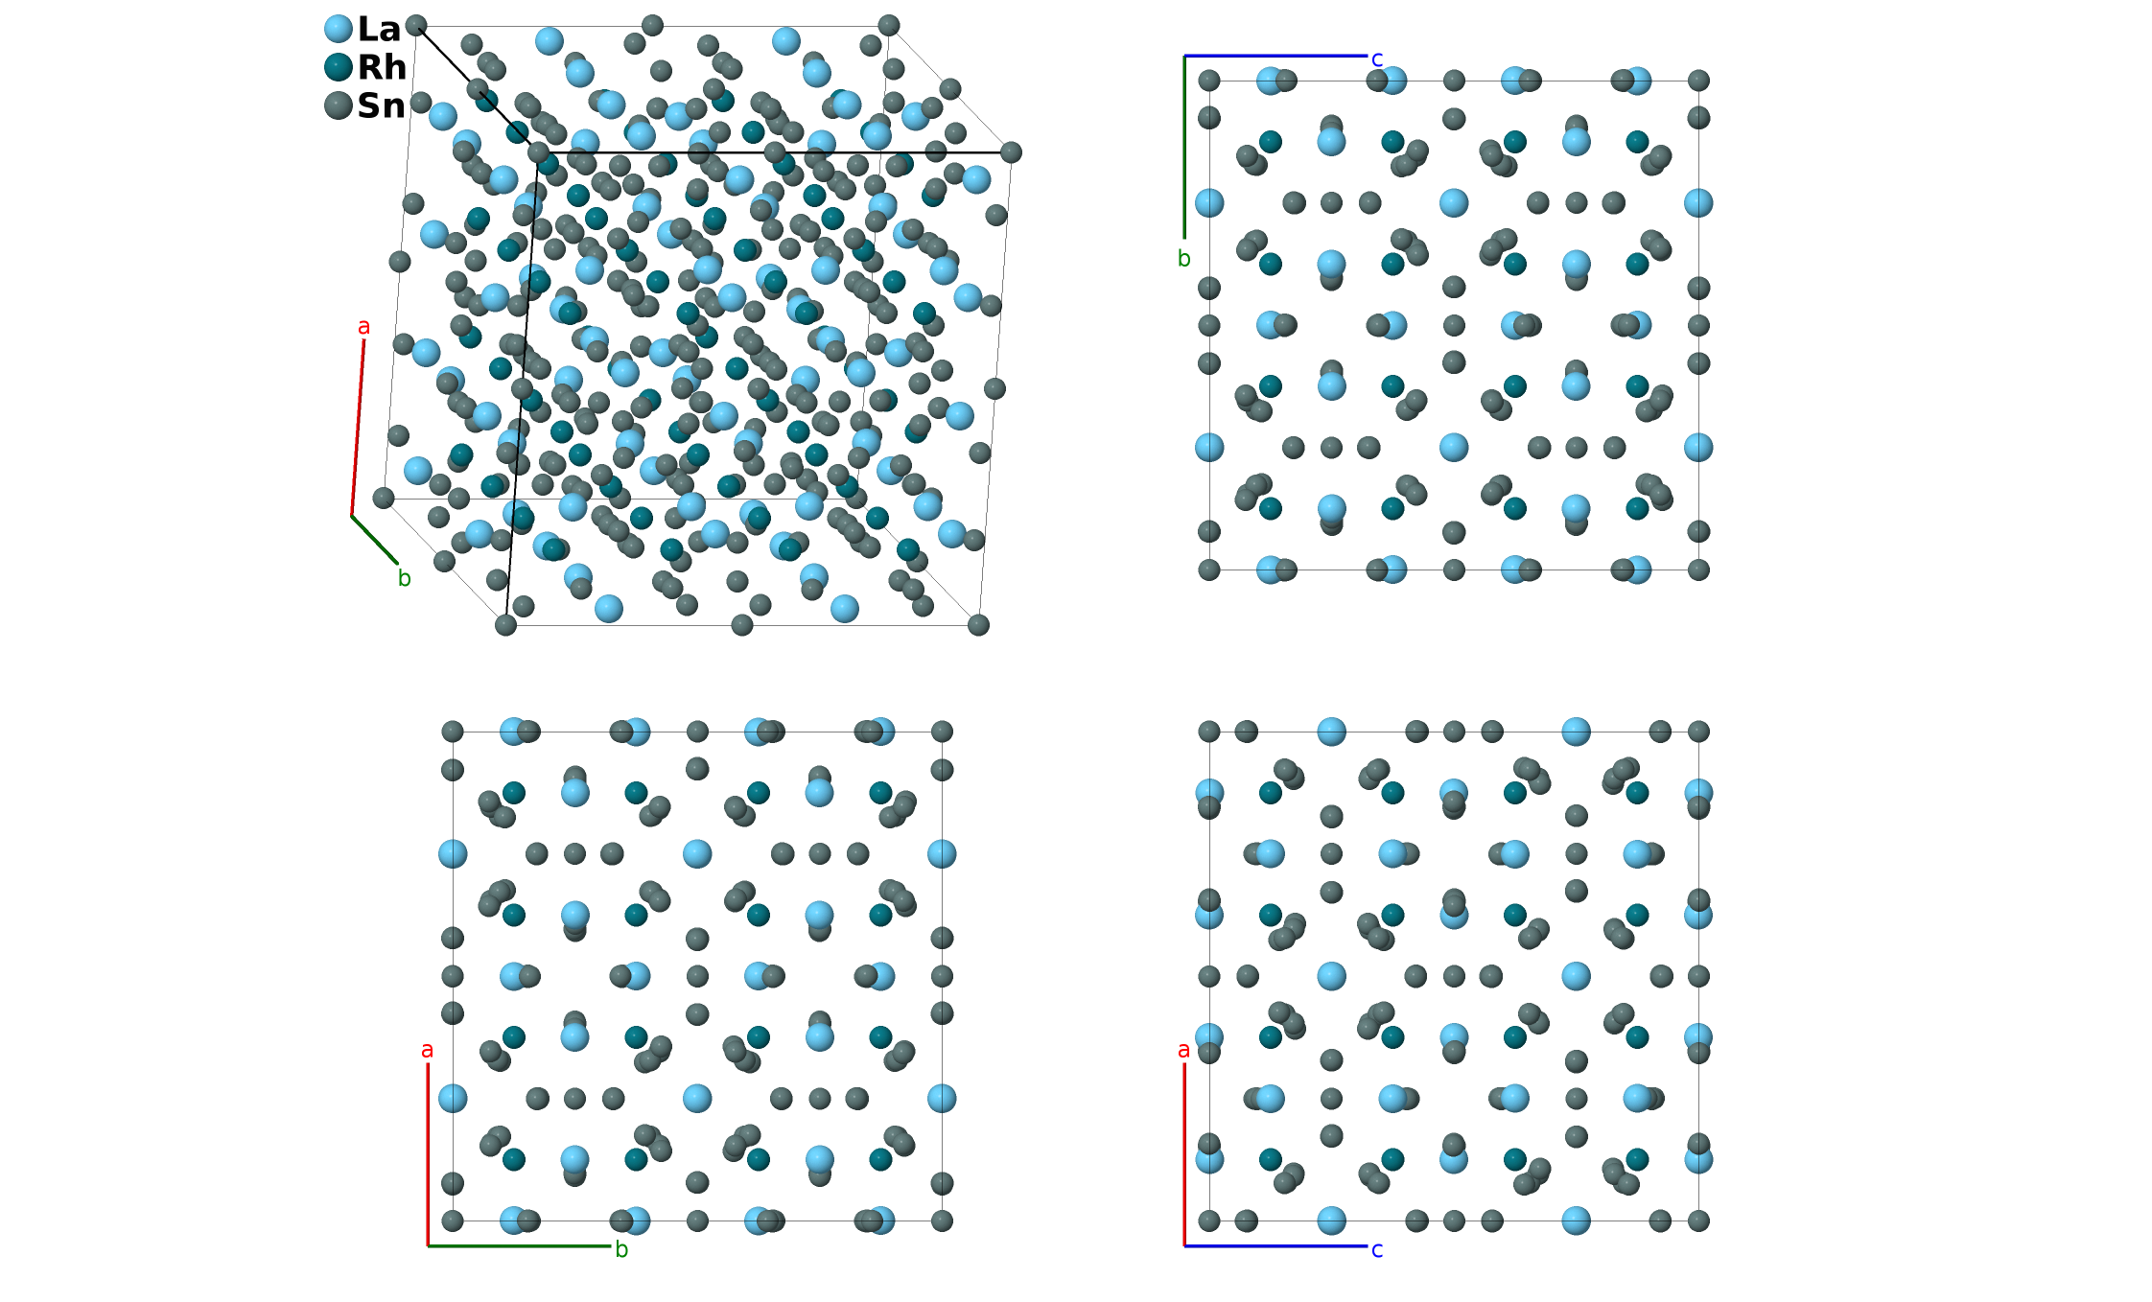Click red 'a' axis label in perspective view
This screenshot has width=2152, height=1302.
(x=363, y=327)
